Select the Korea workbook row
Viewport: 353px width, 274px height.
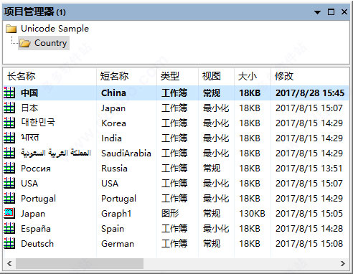tap(176, 123)
